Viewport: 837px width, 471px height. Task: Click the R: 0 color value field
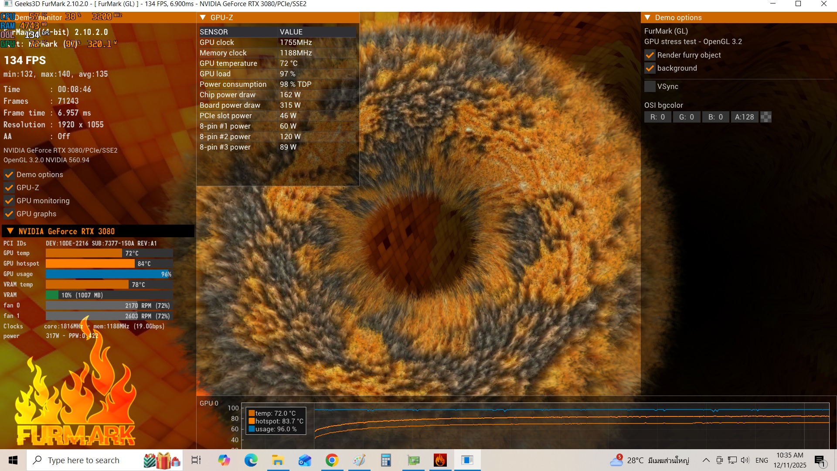pyautogui.click(x=657, y=117)
